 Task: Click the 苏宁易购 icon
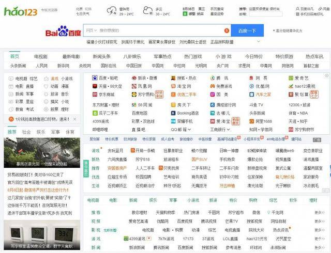click(x=134, y=94)
